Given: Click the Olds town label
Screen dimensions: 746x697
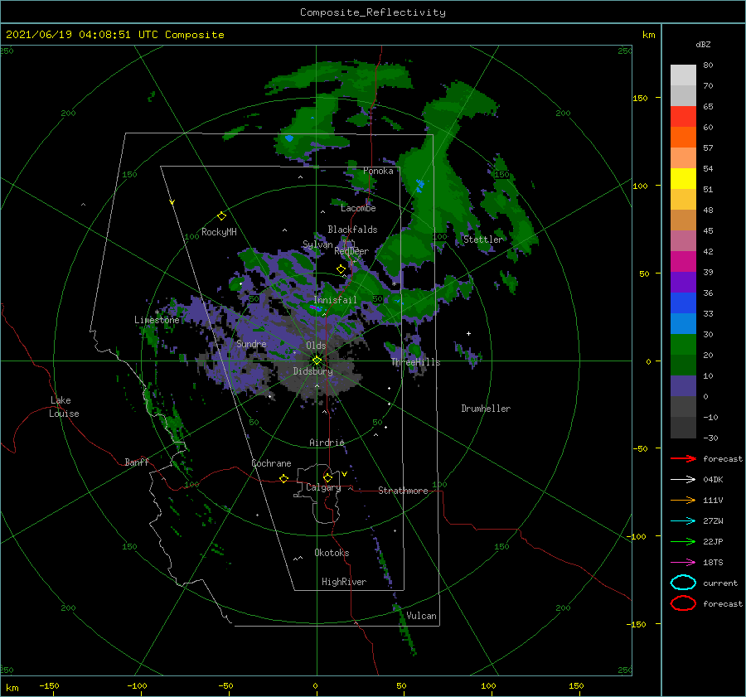Looking at the screenshot, I should pos(316,346).
